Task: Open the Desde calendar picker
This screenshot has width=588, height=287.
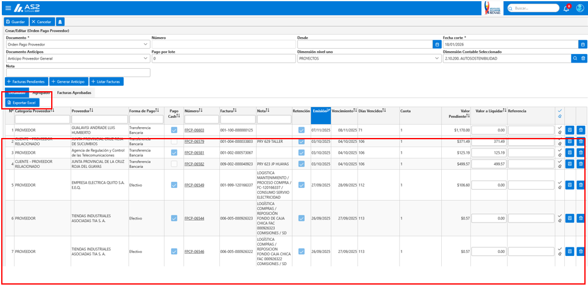Action: 437,44
